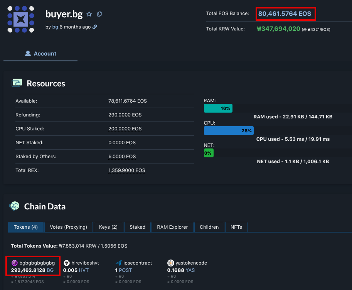Click the Refunding 290.0000 EOS value

coord(125,115)
